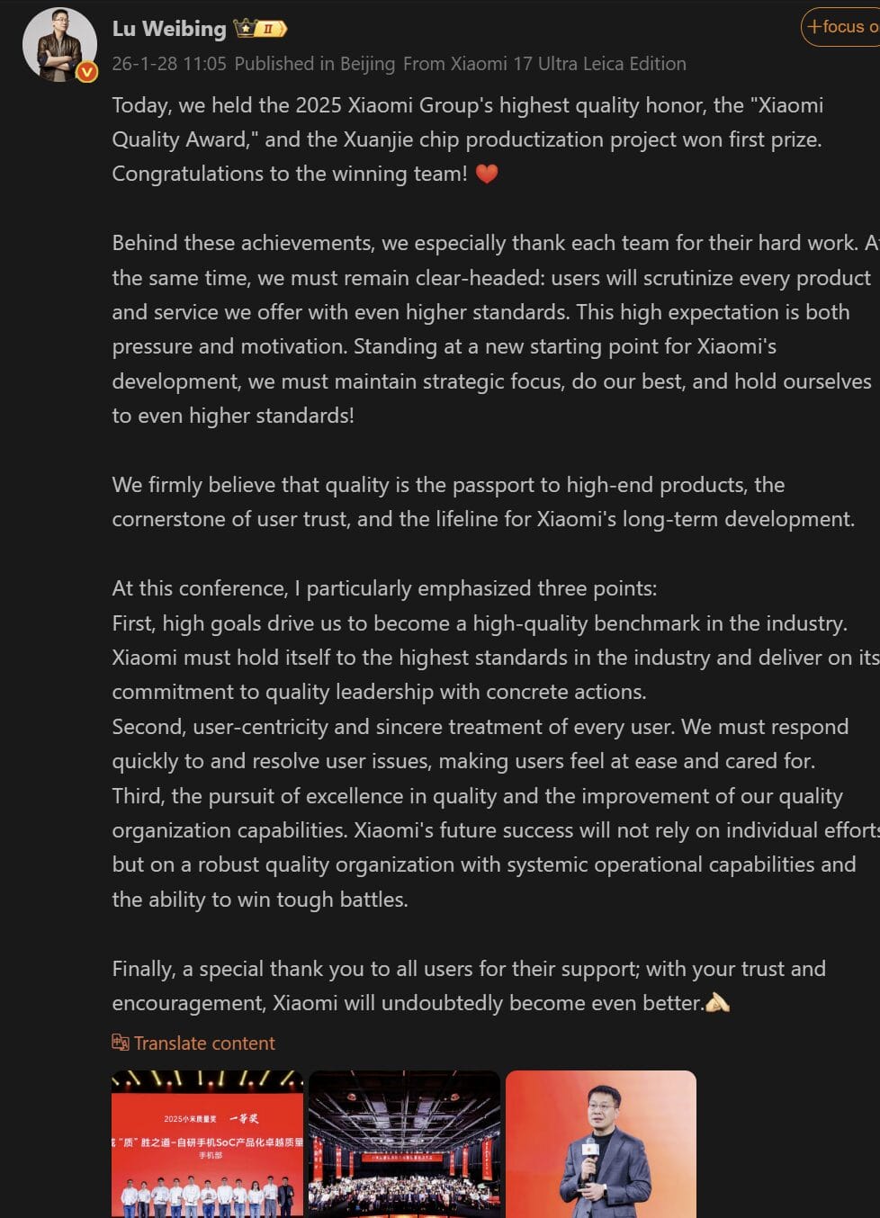Image resolution: width=880 pixels, height=1218 pixels.
Task: Click the hands emoji ending the post
Action: pos(718,1002)
